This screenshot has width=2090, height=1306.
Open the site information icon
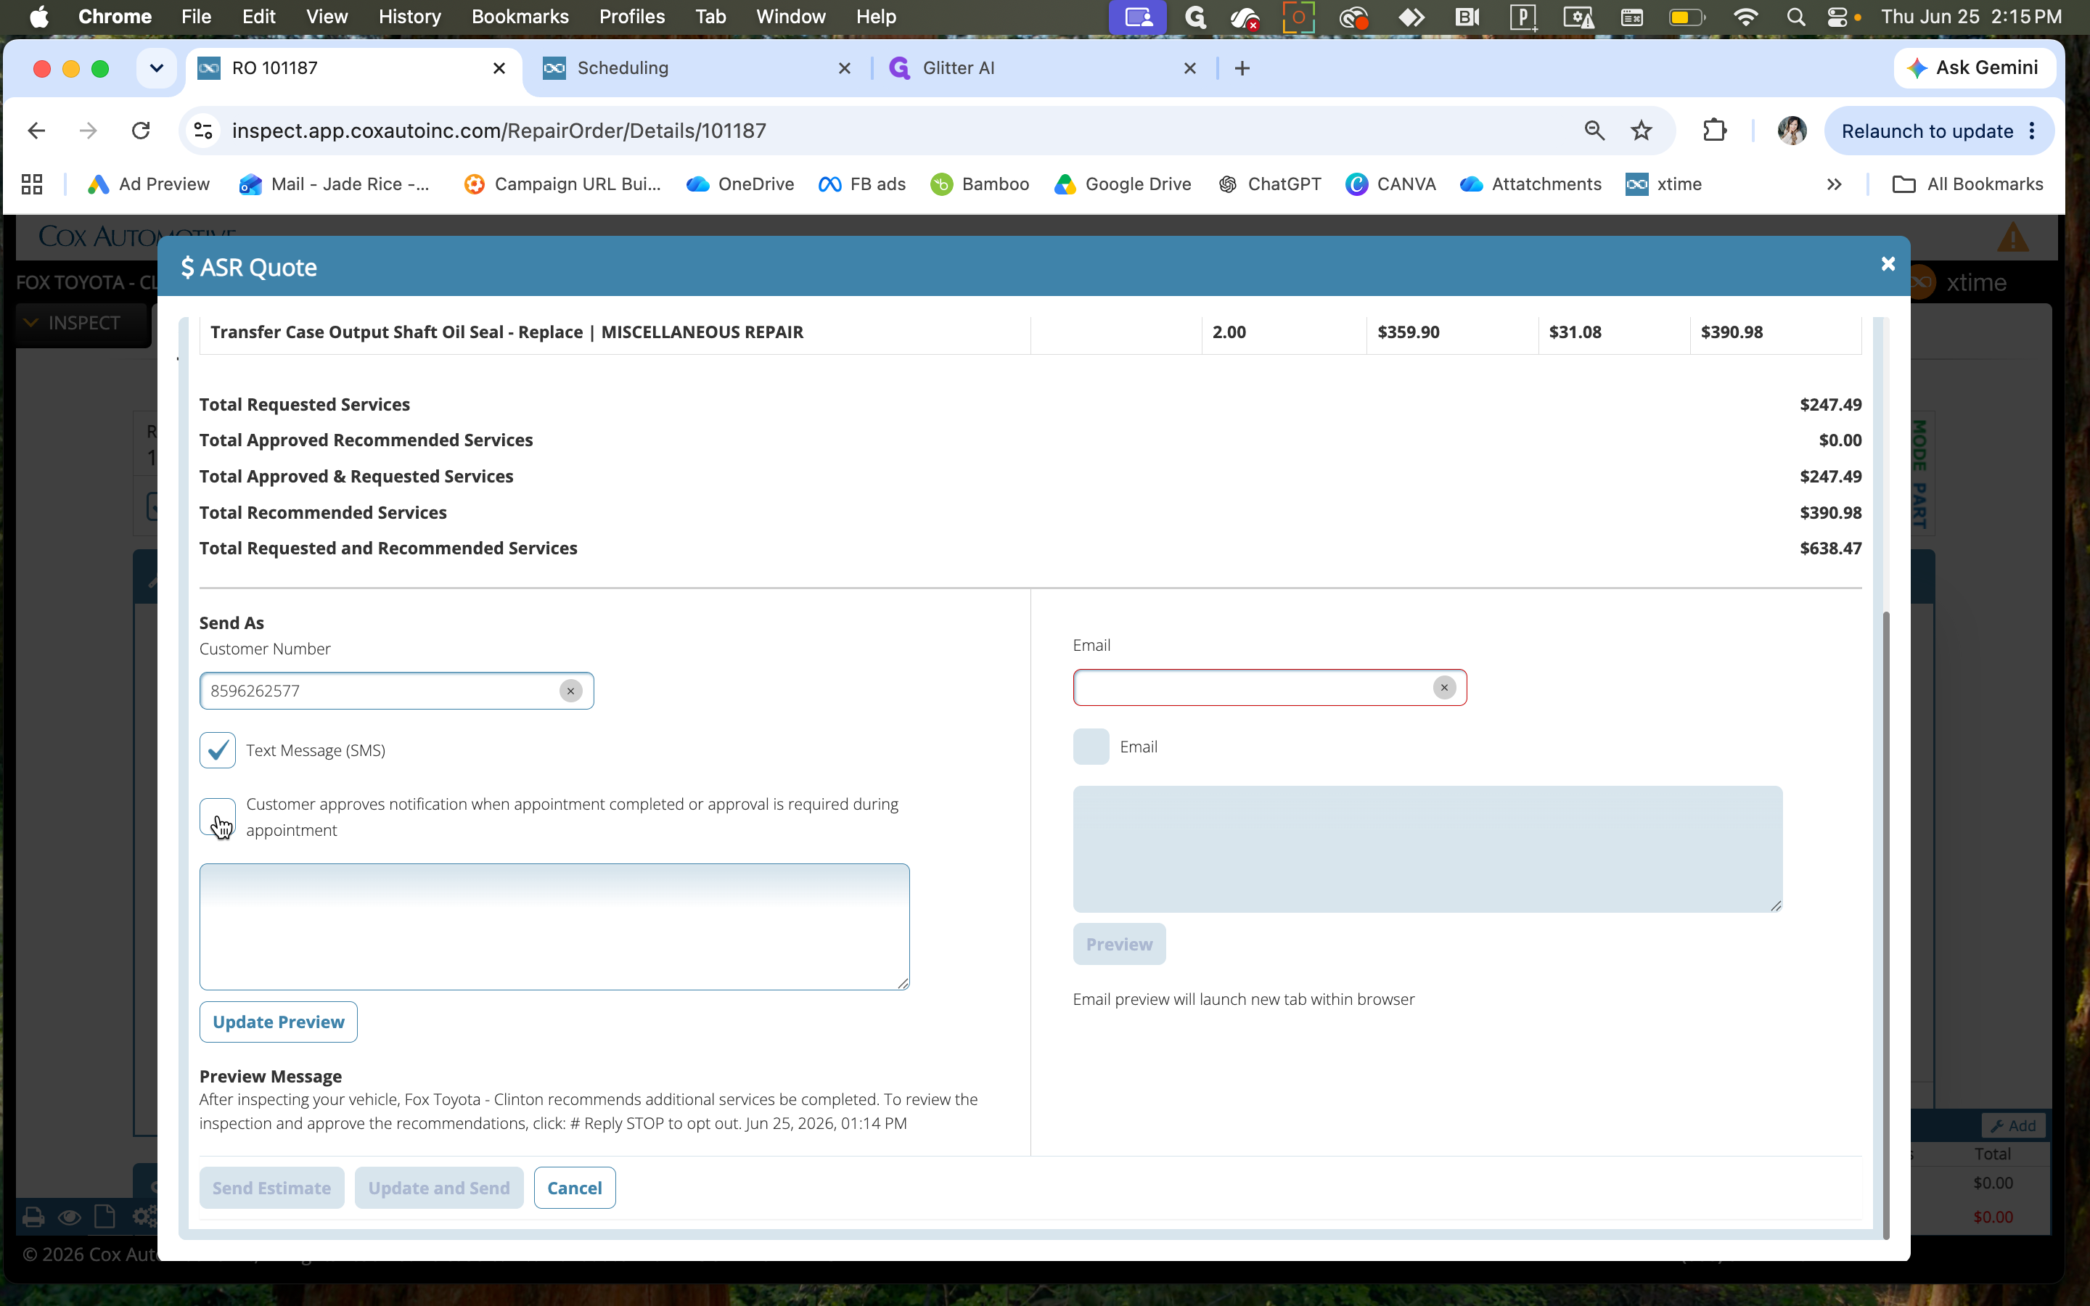203,131
